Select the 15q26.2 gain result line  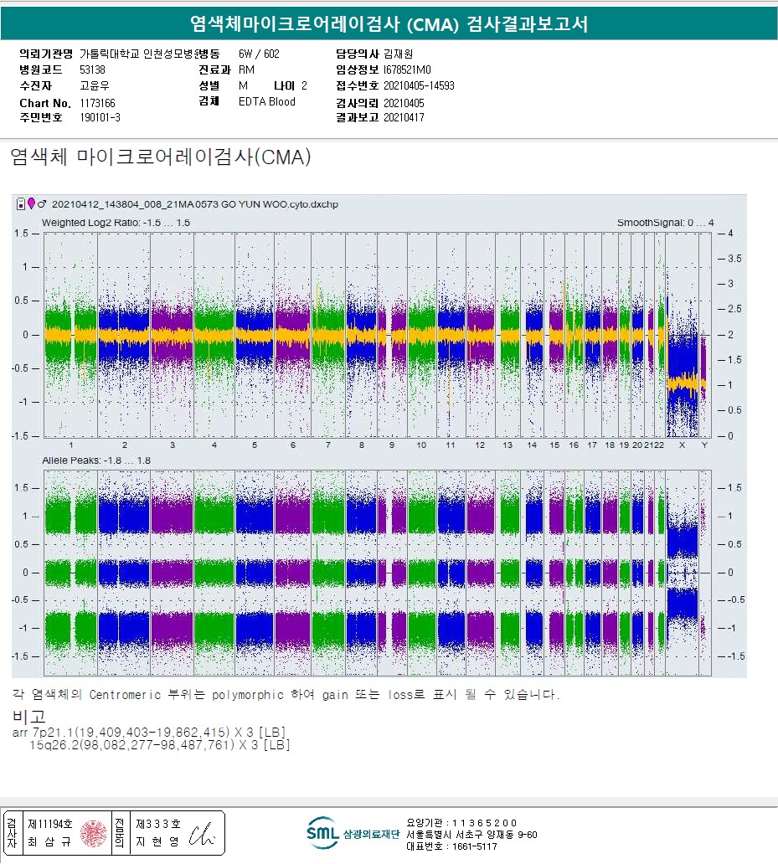pyautogui.click(x=160, y=745)
